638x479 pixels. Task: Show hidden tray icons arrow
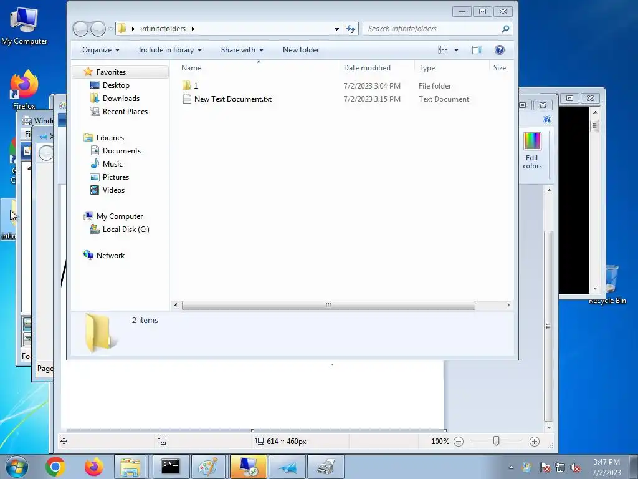[x=511, y=467]
